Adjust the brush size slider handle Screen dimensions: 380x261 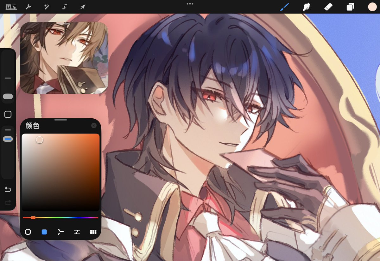point(8,97)
